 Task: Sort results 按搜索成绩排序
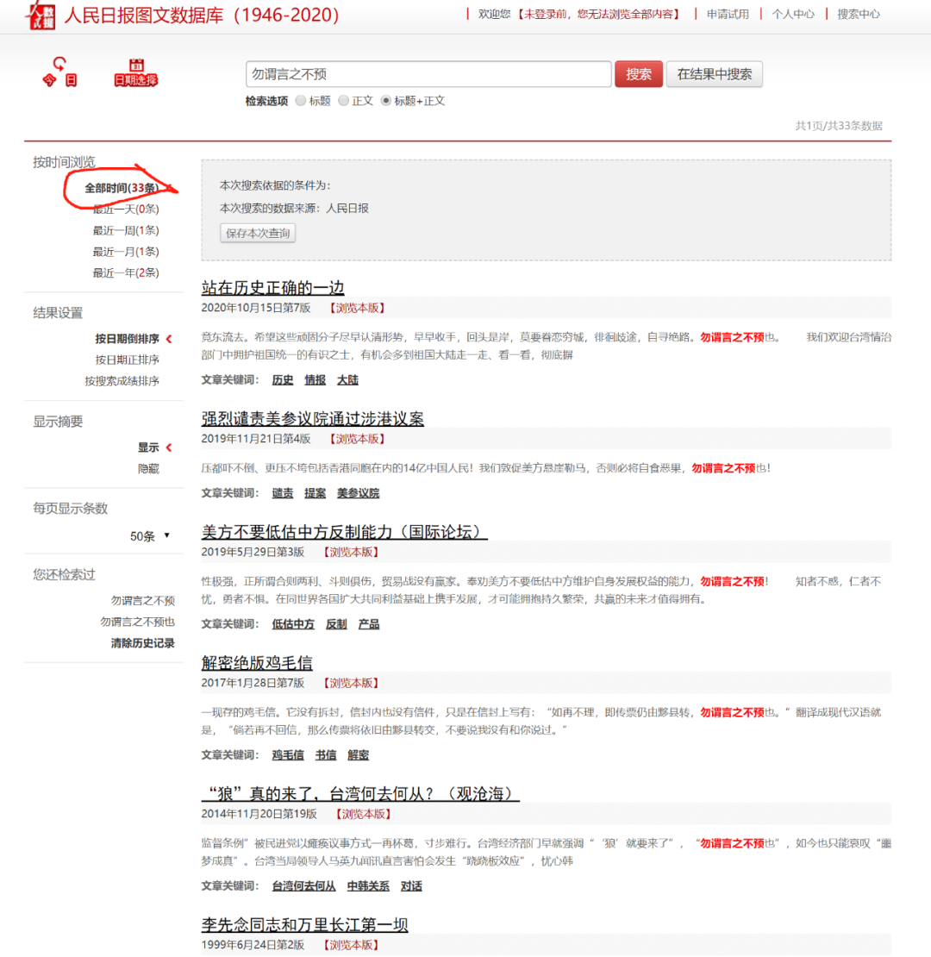[x=122, y=381]
